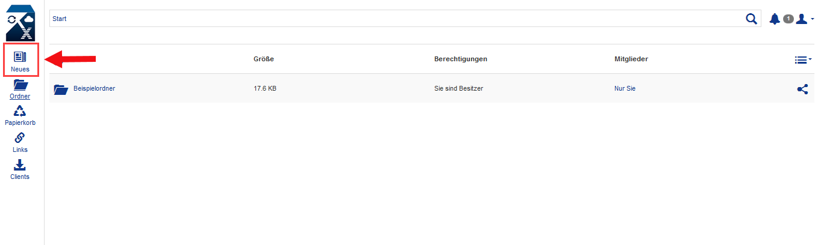Open the notifications bell icon
The image size is (815, 245).
(775, 19)
